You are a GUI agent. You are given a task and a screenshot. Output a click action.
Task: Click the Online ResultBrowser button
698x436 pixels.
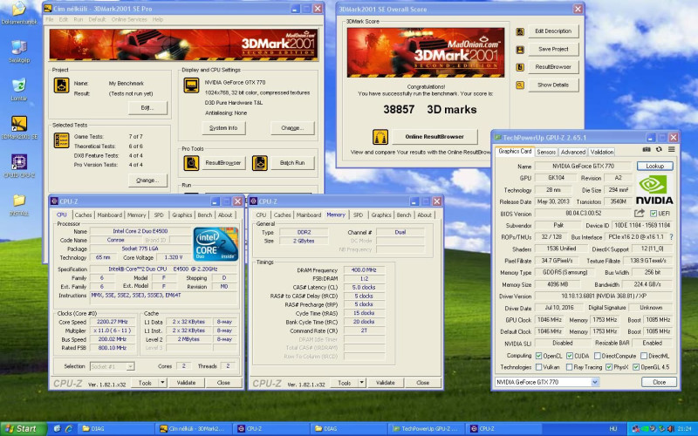coord(435,137)
